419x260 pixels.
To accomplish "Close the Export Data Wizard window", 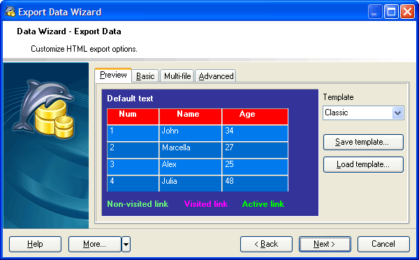I will click(x=407, y=12).
